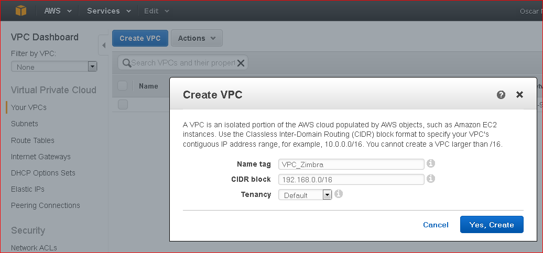Open the Services menu
The image size is (543, 253).
(x=109, y=10)
